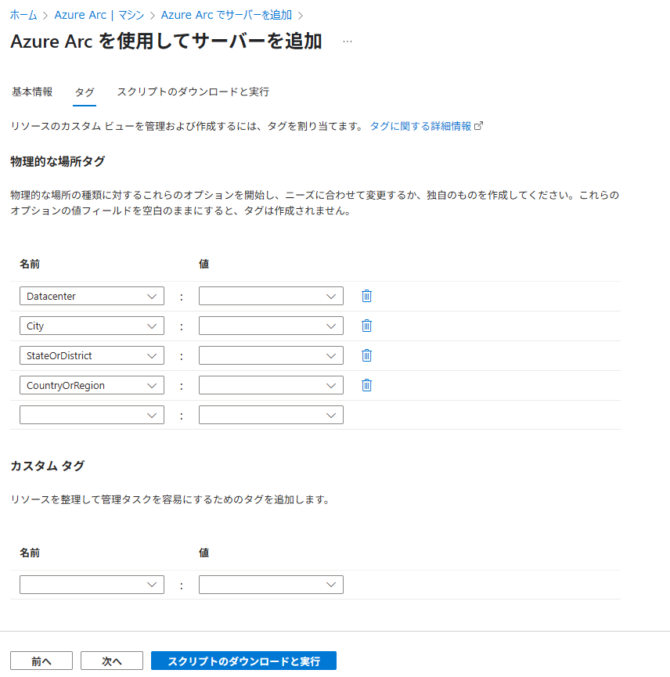Open Azure Arc | マシン breadcrumb
This screenshot has height=677, width=670.
99,15
